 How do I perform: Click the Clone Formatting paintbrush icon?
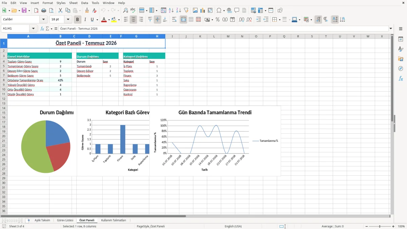[x=87, y=11]
